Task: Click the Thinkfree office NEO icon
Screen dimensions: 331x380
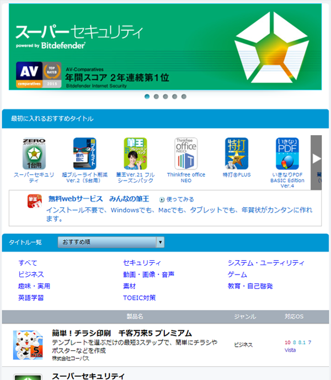Action: click(186, 154)
